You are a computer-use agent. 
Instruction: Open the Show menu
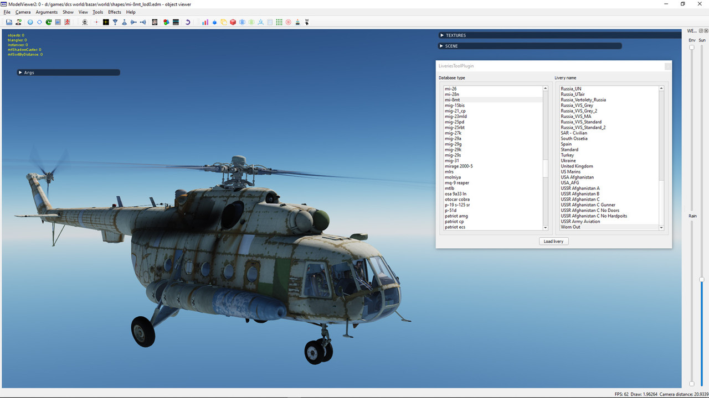tap(68, 12)
